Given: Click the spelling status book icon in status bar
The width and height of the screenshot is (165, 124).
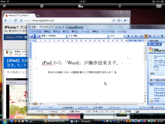Looking at the screenshot, I should point(137,111).
